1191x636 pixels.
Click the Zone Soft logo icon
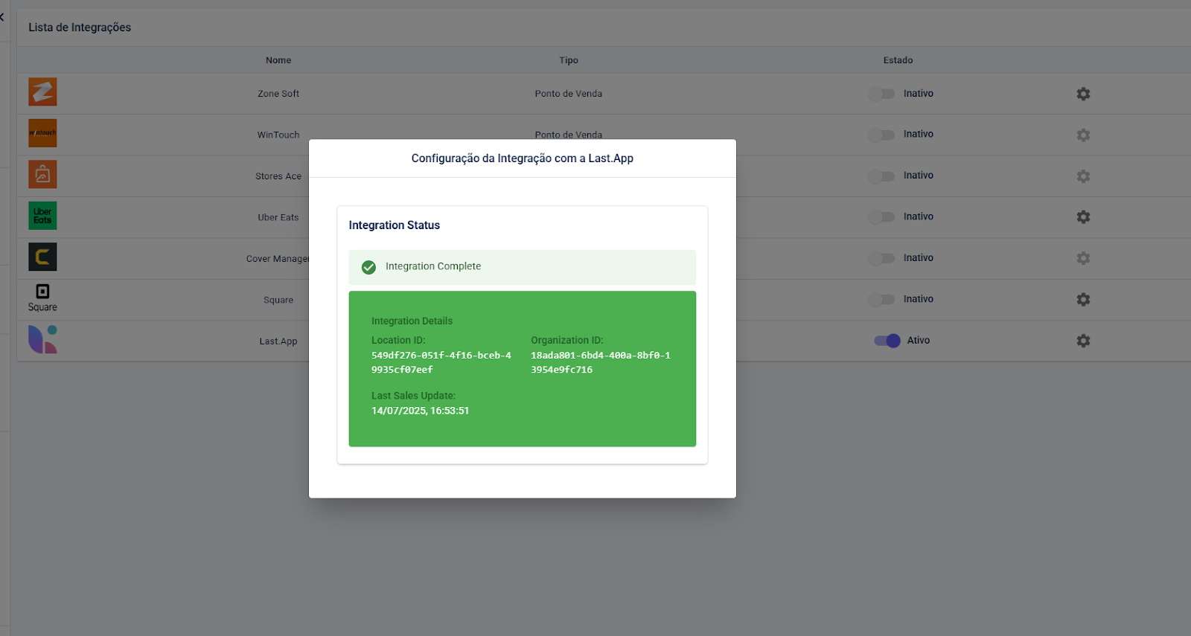click(x=42, y=92)
